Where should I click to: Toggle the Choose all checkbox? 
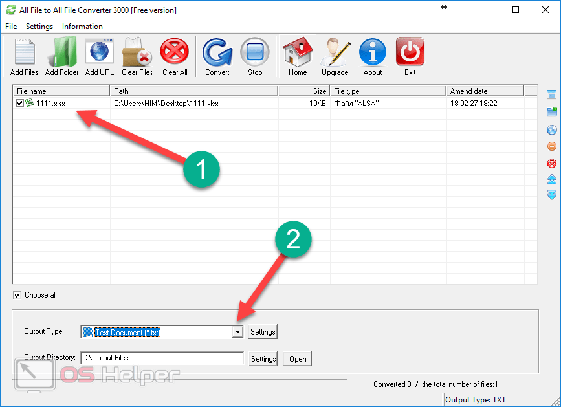(x=17, y=295)
